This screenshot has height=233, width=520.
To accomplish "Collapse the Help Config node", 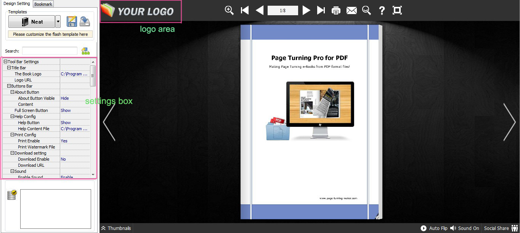I will pyautogui.click(x=13, y=116).
